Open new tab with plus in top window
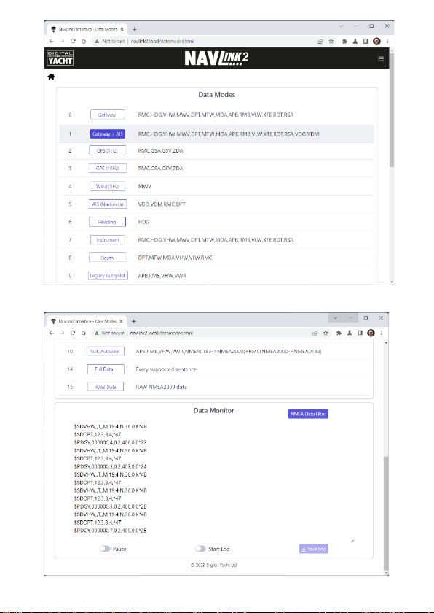This screenshot has width=434, height=613. (x=135, y=29)
